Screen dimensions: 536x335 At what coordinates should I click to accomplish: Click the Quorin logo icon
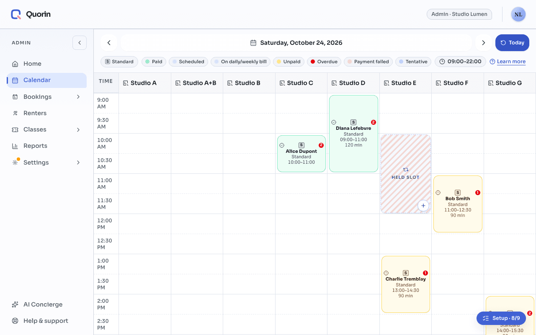(x=16, y=14)
